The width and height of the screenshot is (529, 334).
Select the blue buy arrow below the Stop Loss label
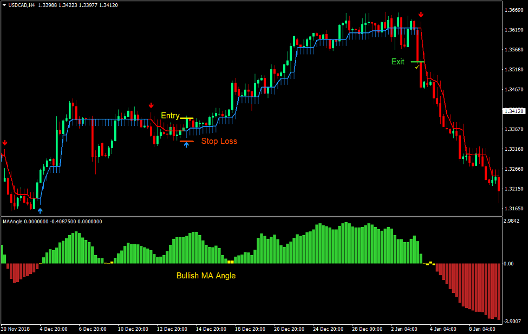point(186,145)
